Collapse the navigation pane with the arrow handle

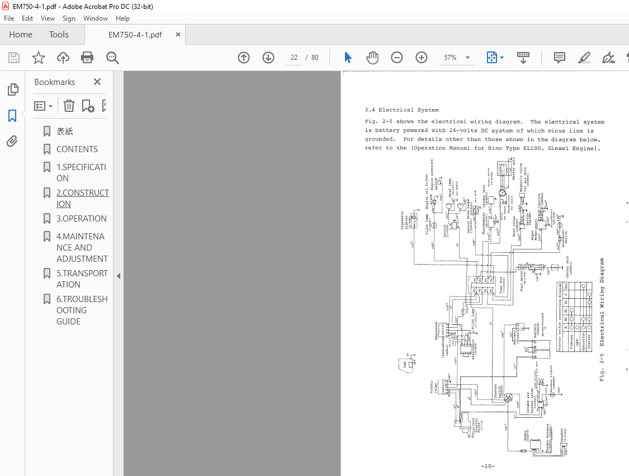[119, 276]
